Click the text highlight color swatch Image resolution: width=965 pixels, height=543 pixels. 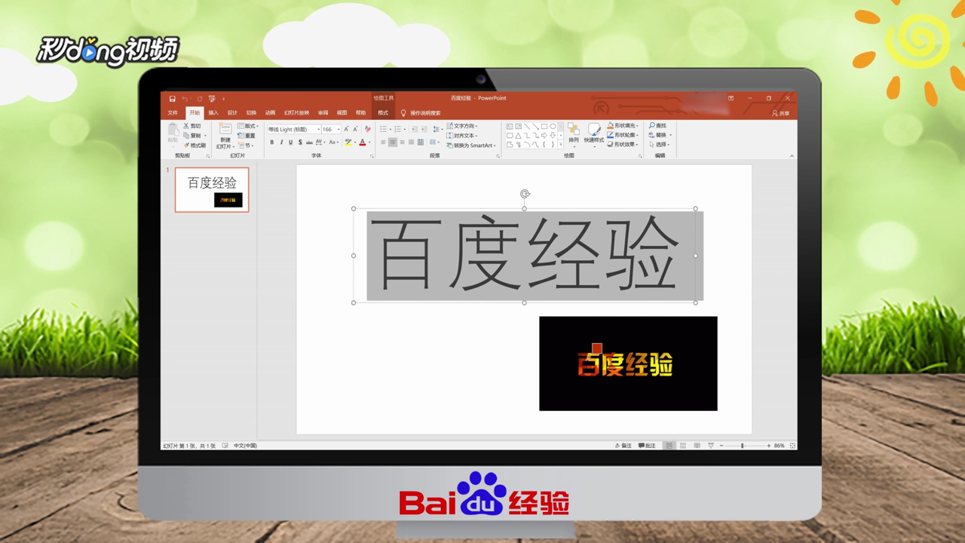[x=348, y=142]
